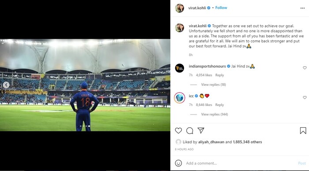Open the three-dot more options menu

tap(302, 8)
